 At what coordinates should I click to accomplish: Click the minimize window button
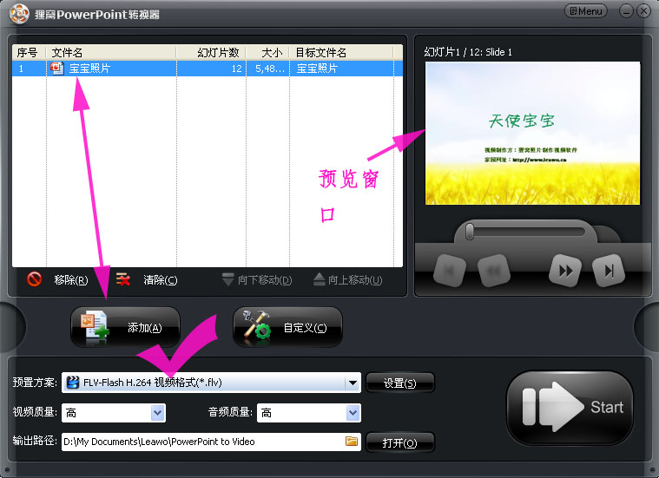[x=626, y=11]
